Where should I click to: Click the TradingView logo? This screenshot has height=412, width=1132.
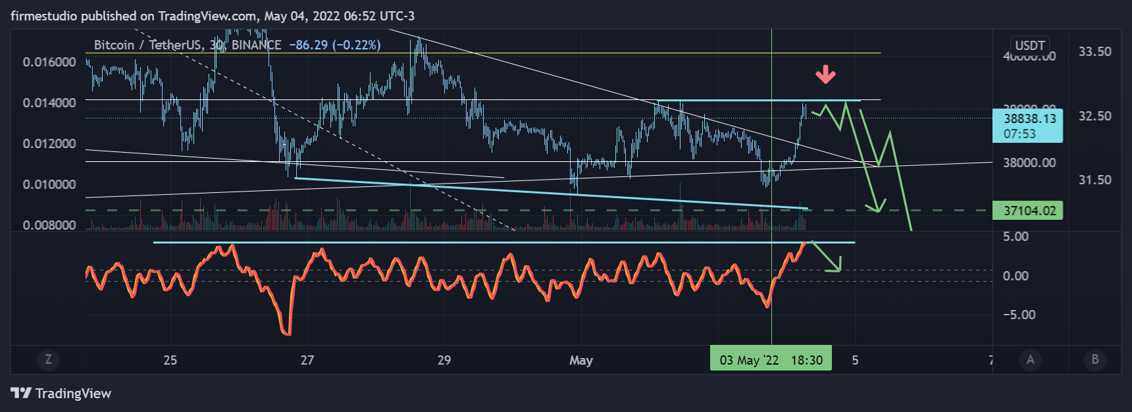[61, 393]
